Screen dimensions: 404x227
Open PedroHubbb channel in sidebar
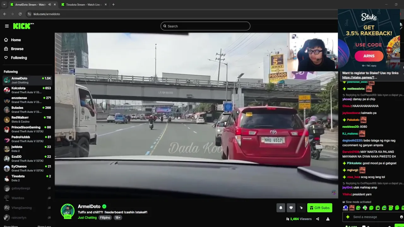pos(27,139)
